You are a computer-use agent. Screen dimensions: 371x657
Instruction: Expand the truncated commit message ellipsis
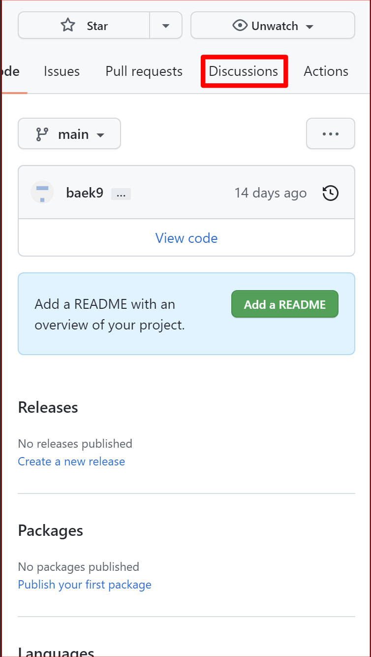point(121,194)
